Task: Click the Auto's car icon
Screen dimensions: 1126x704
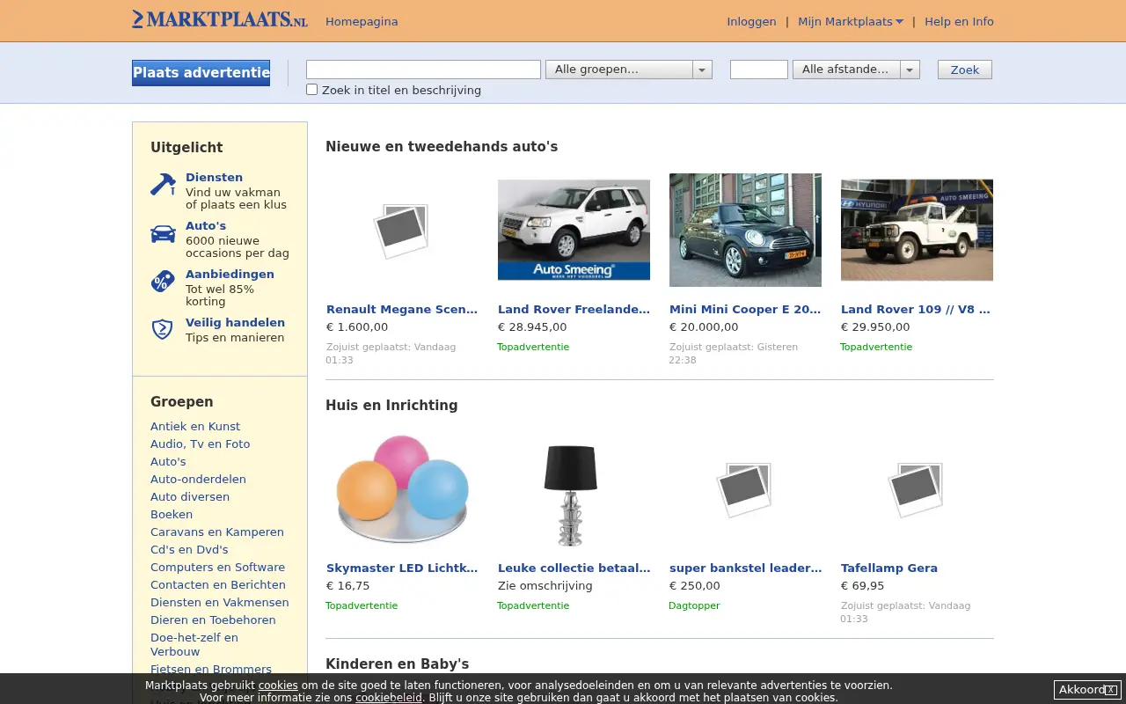Action: pos(163,233)
